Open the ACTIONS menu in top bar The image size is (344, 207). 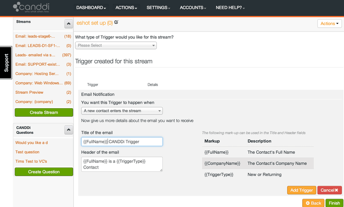click(x=126, y=8)
